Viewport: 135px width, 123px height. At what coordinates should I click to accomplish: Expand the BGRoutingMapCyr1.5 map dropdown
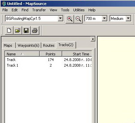(61, 18)
